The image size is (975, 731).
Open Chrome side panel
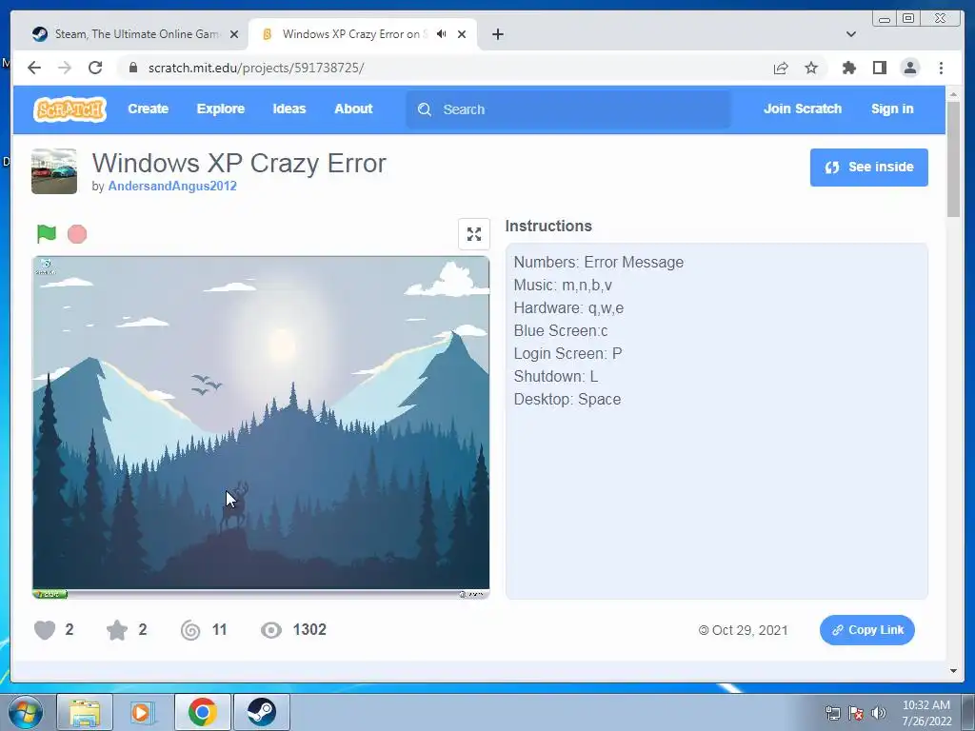pos(879,68)
